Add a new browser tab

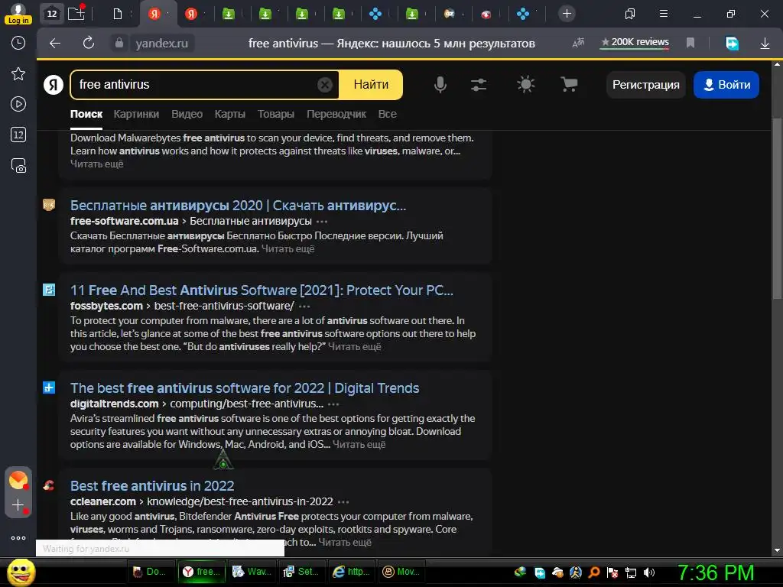coord(567,14)
